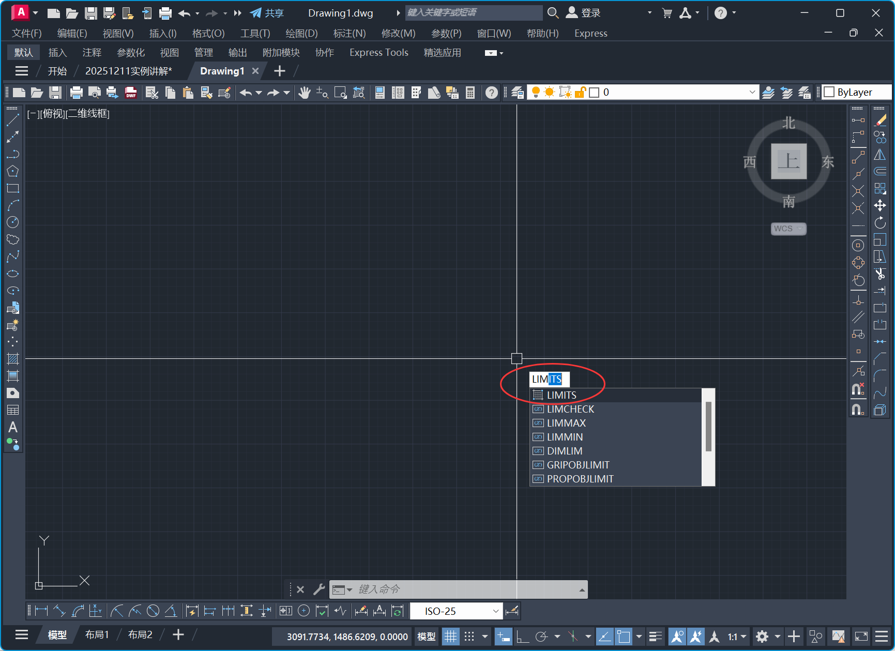The height and width of the screenshot is (651, 895).
Task: Open the 绘图(D) menu
Action: 301,33
